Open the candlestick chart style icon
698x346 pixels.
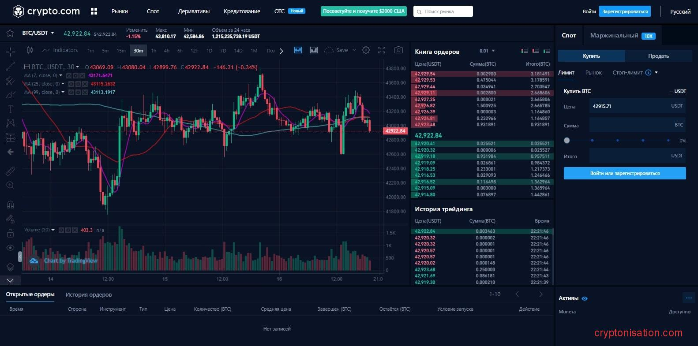click(30, 50)
